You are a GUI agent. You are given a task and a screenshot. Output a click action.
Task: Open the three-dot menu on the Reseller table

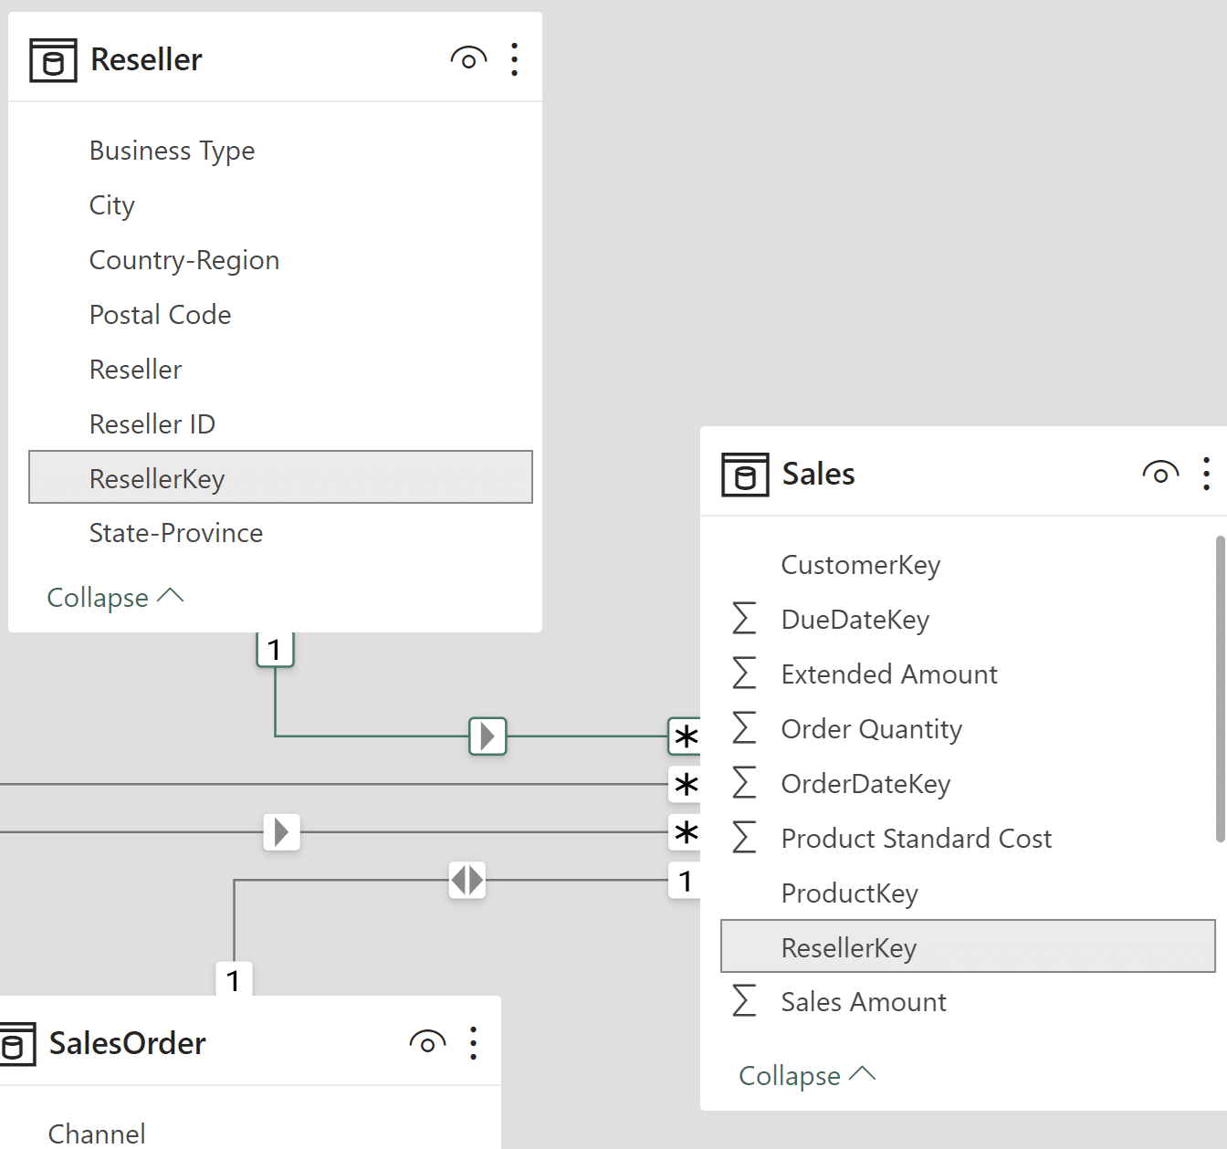[x=514, y=58]
